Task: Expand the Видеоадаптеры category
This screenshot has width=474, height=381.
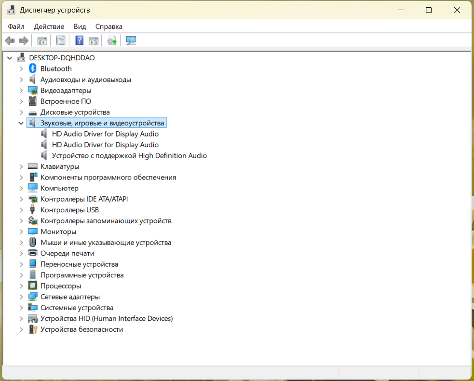Action: tap(21, 90)
